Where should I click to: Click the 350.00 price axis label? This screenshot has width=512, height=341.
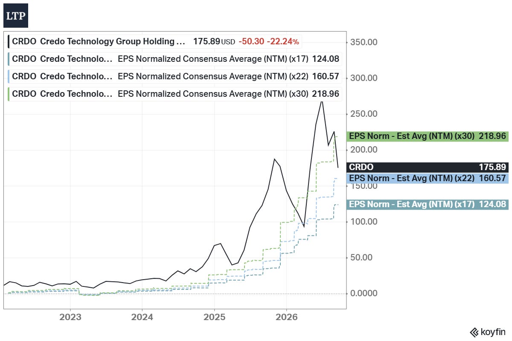pyautogui.click(x=364, y=42)
